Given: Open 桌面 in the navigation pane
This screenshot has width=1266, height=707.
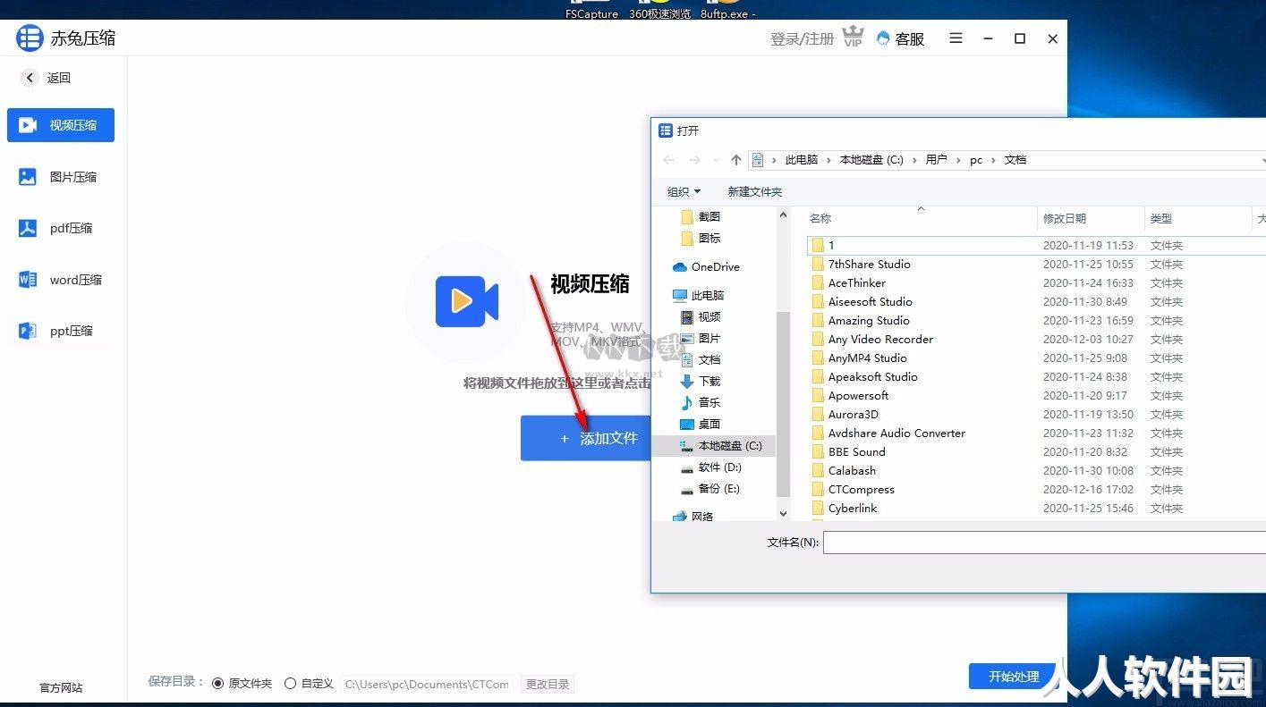Looking at the screenshot, I should (x=701, y=424).
